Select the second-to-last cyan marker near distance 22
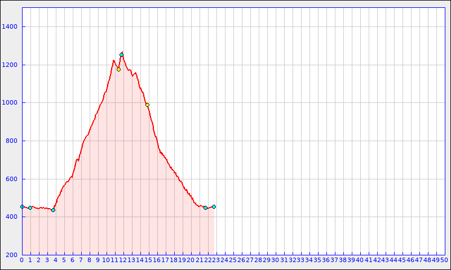451x270 pixels. [205, 208]
